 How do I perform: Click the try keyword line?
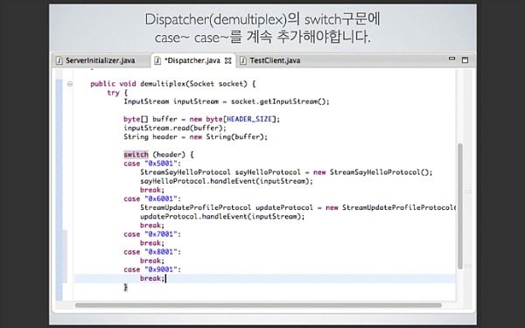(117, 93)
